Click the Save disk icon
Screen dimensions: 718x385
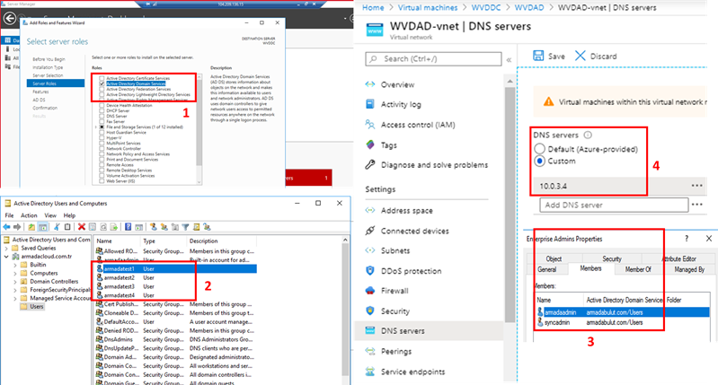click(x=538, y=56)
